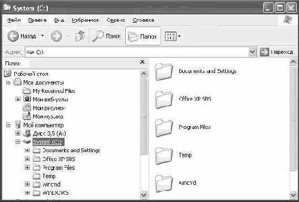Click Office XP SBS name in file list
This screenshot has height=202, width=299.
point(195,99)
